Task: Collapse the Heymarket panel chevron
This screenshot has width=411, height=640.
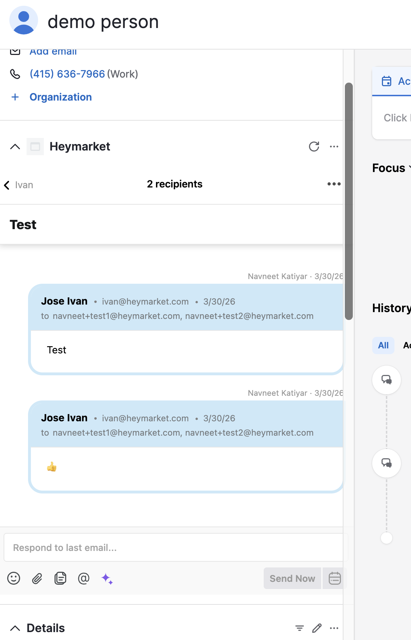Action: pos(15,147)
